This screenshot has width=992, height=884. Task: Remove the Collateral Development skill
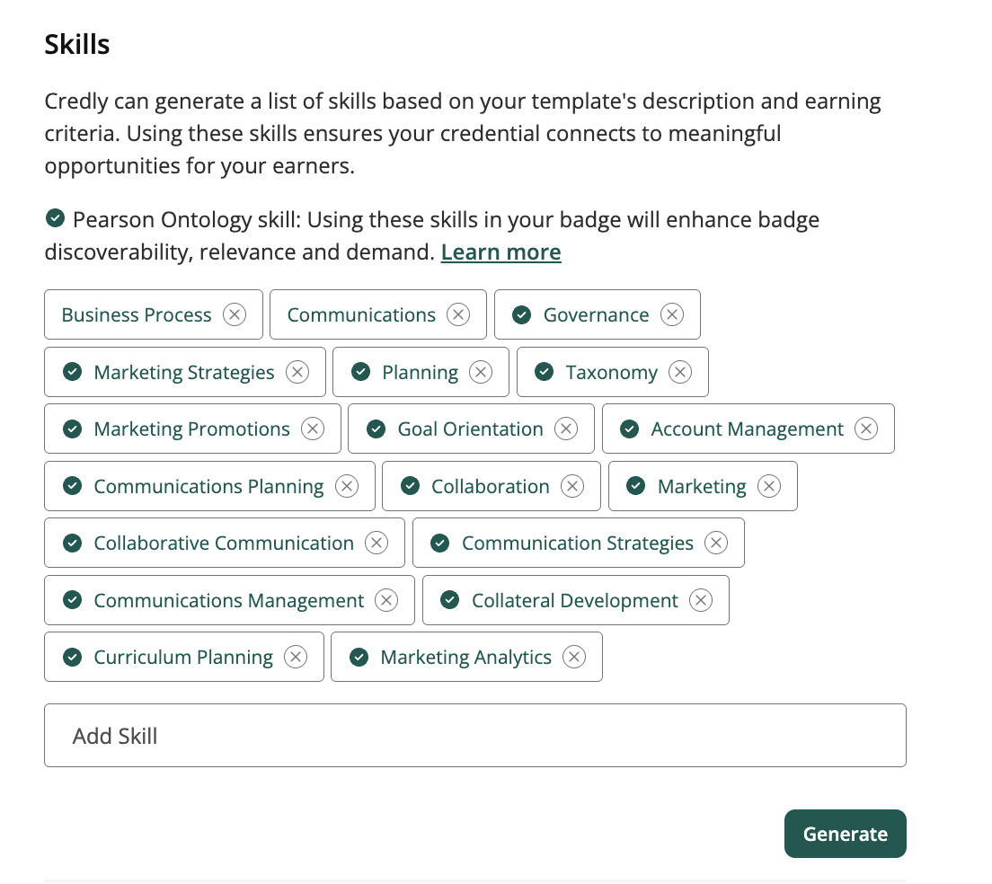701,600
